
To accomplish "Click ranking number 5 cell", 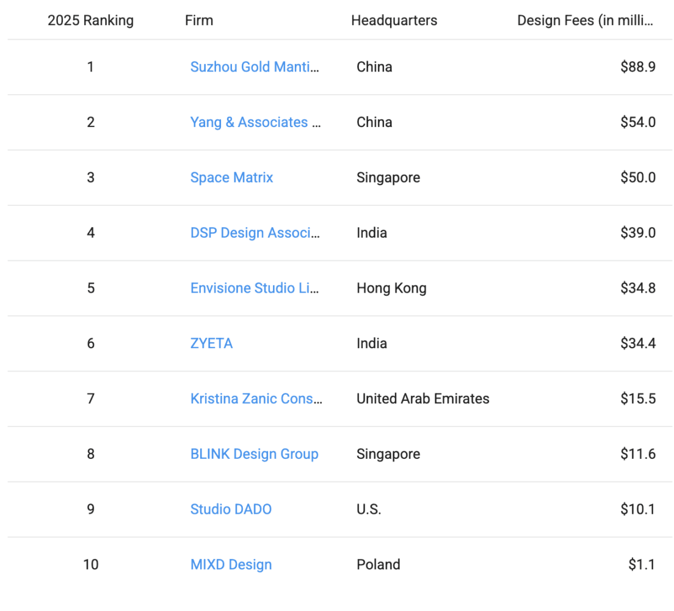I will click(91, 288).
